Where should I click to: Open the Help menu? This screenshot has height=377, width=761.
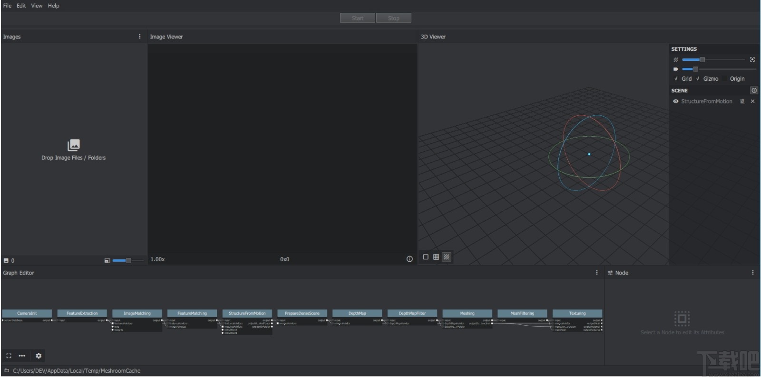pyautogui.click(x=53, y=6)
